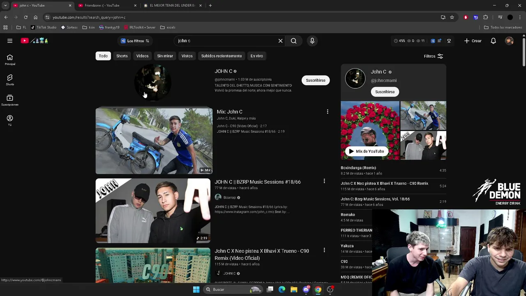Open the Mix: John C thumbnail

154,141
